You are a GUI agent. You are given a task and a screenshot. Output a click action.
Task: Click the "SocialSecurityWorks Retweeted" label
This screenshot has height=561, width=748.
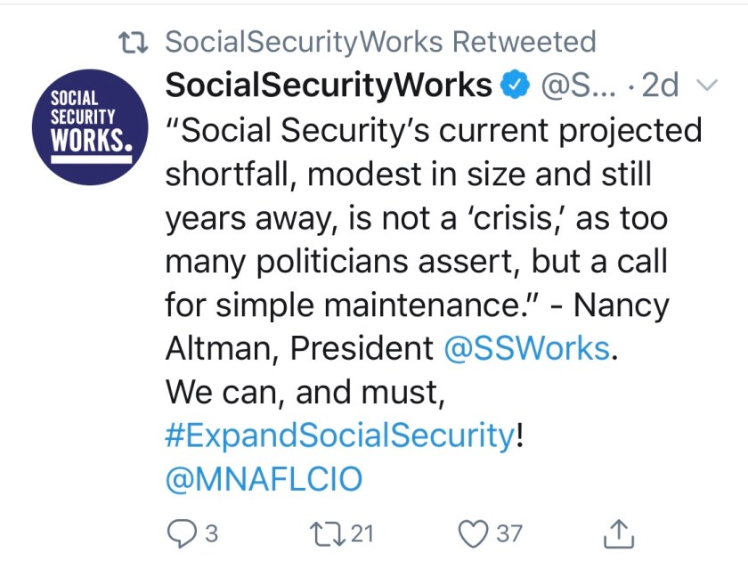[x=381, y=42]
